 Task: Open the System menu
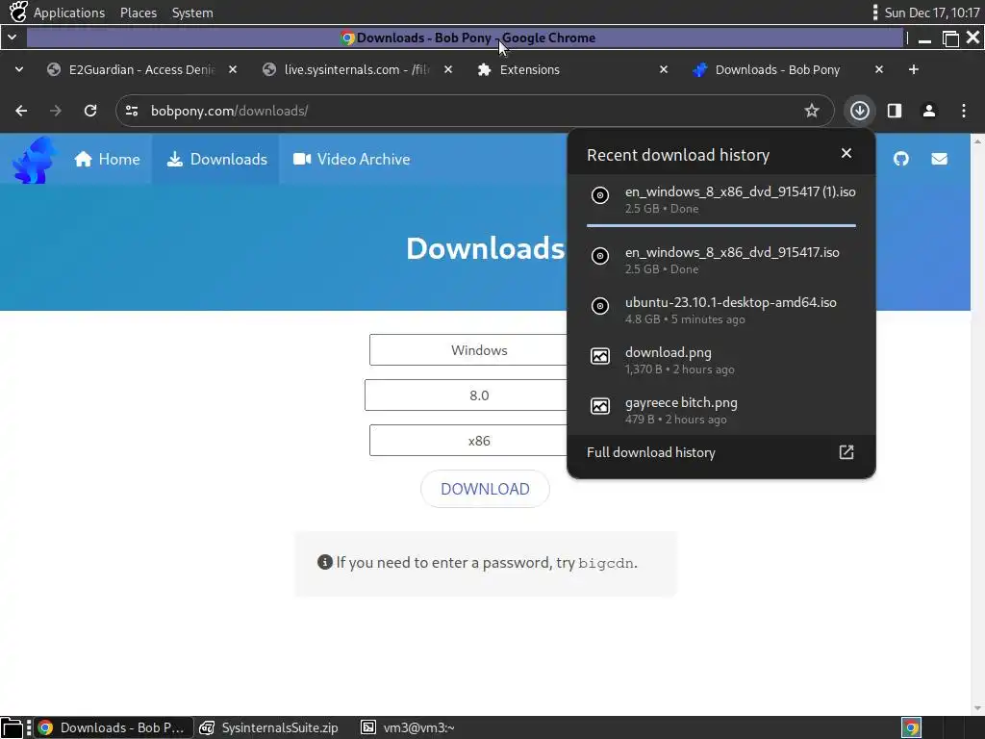click(192, 13)
